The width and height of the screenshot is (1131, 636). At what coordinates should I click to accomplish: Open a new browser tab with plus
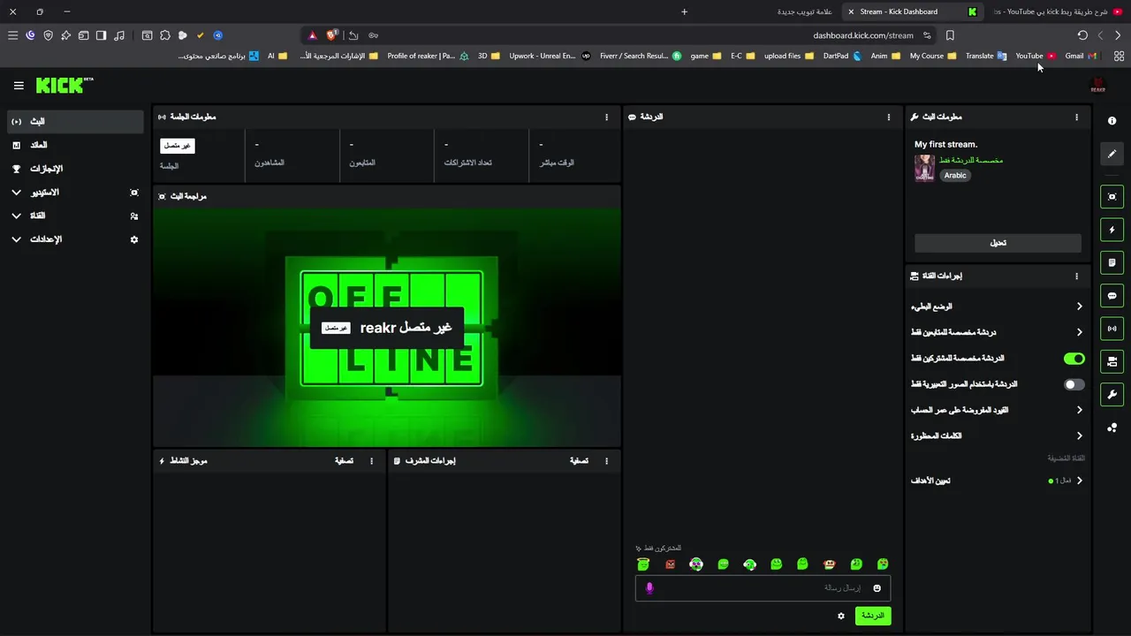click(x=685, y=11)
